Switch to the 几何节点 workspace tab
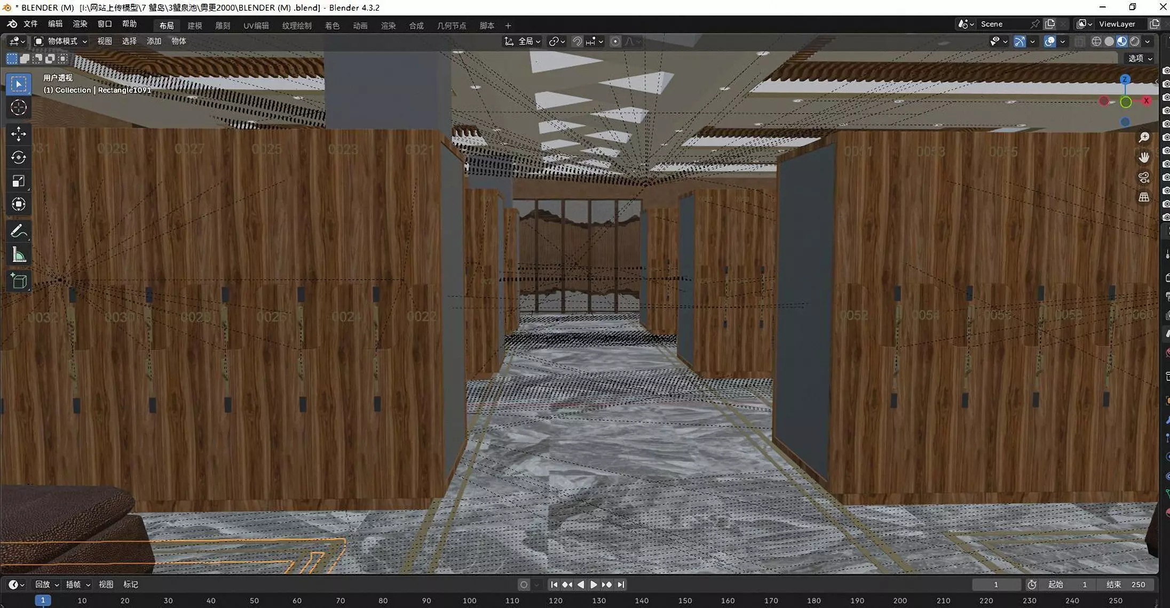Viewport: 1170px width, 608px height. [452, 26]
